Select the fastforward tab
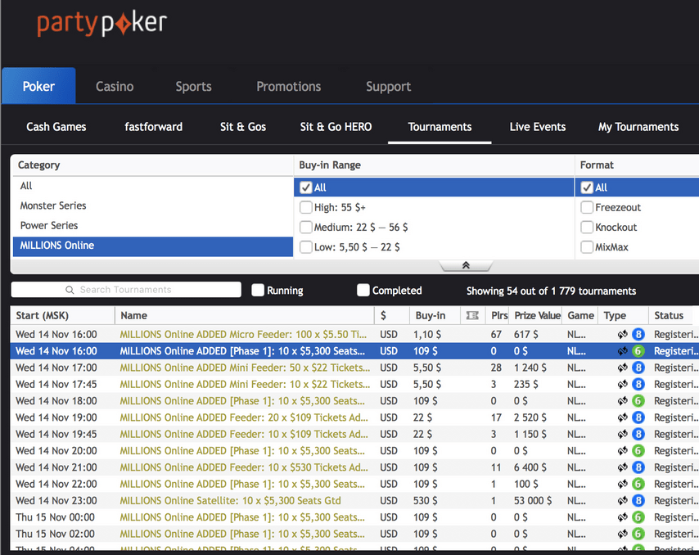This screenshot has height=555, width=699. coord(153,127)
